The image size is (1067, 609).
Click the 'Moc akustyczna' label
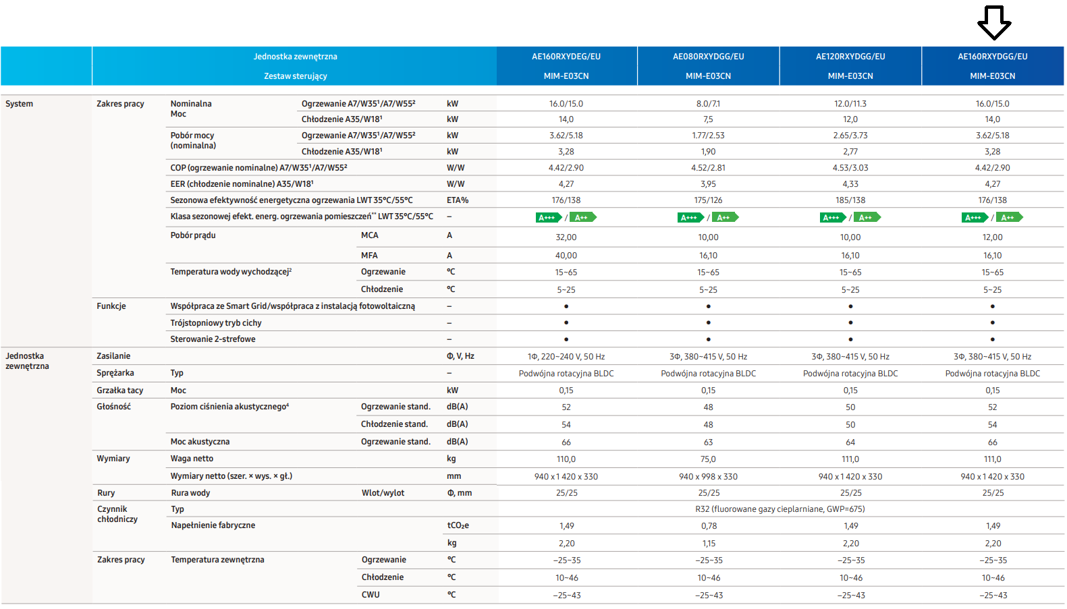[200, 442]
